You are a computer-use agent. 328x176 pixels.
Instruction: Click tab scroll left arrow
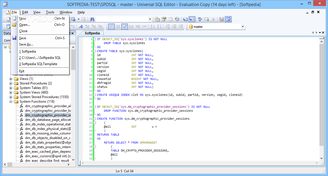[313, 33]
